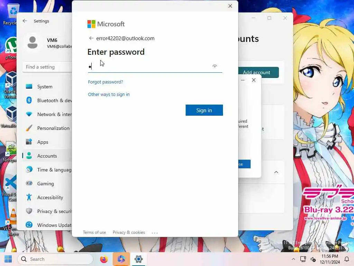Open the Copilot app in taskbar
This screenshot has height=266, width=354.
121,259
